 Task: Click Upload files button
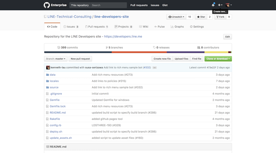point(181,59)
